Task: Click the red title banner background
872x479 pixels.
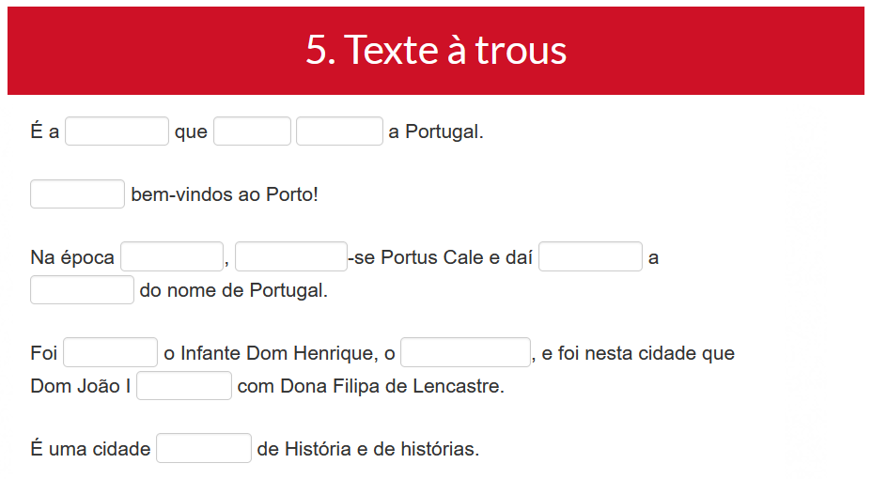Action: (167, 51)
